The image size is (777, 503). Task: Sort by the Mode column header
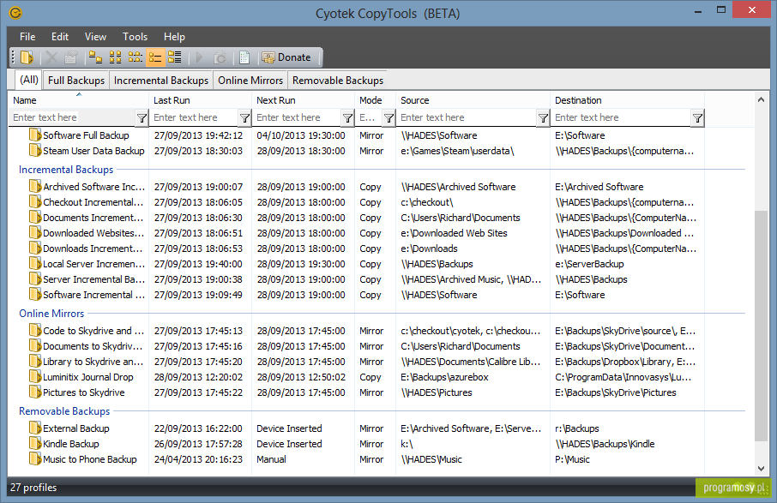[375, 100]
